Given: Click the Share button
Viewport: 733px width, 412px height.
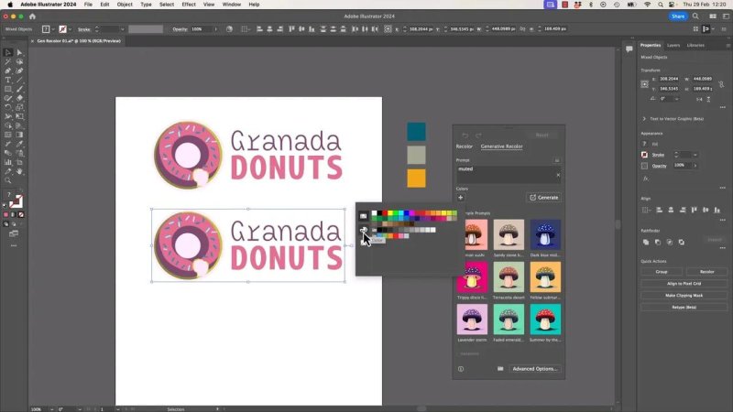Looking at the screenshot, I should point(678,16).
